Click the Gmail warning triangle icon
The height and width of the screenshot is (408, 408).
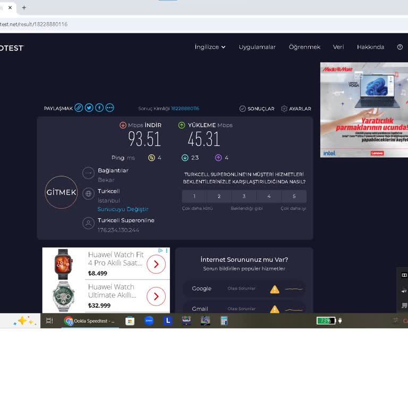tap(275, 309)
